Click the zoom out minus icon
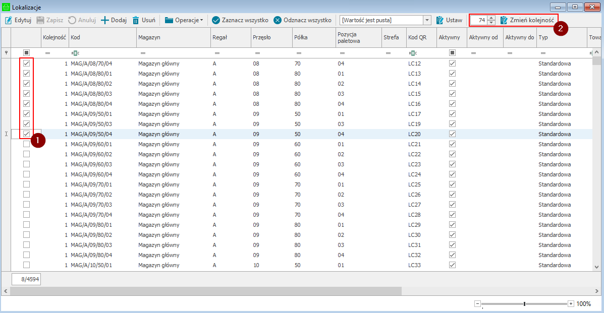The width and height of the screenshot is (604, 313). [477, 303]
